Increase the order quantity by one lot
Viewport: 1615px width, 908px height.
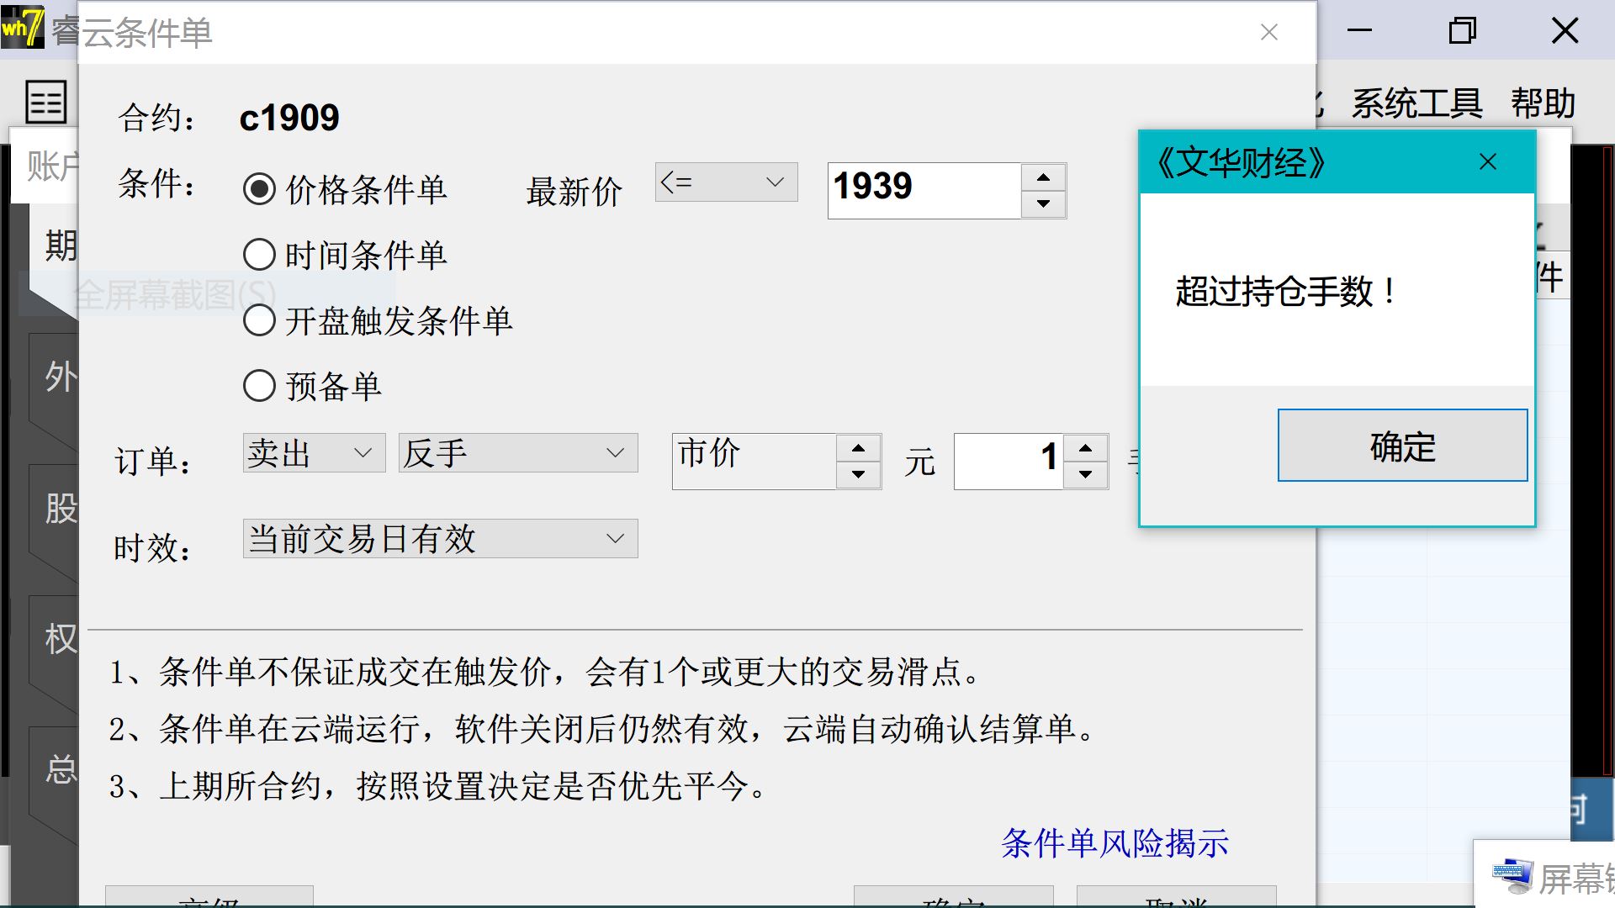click(1085, 448)
